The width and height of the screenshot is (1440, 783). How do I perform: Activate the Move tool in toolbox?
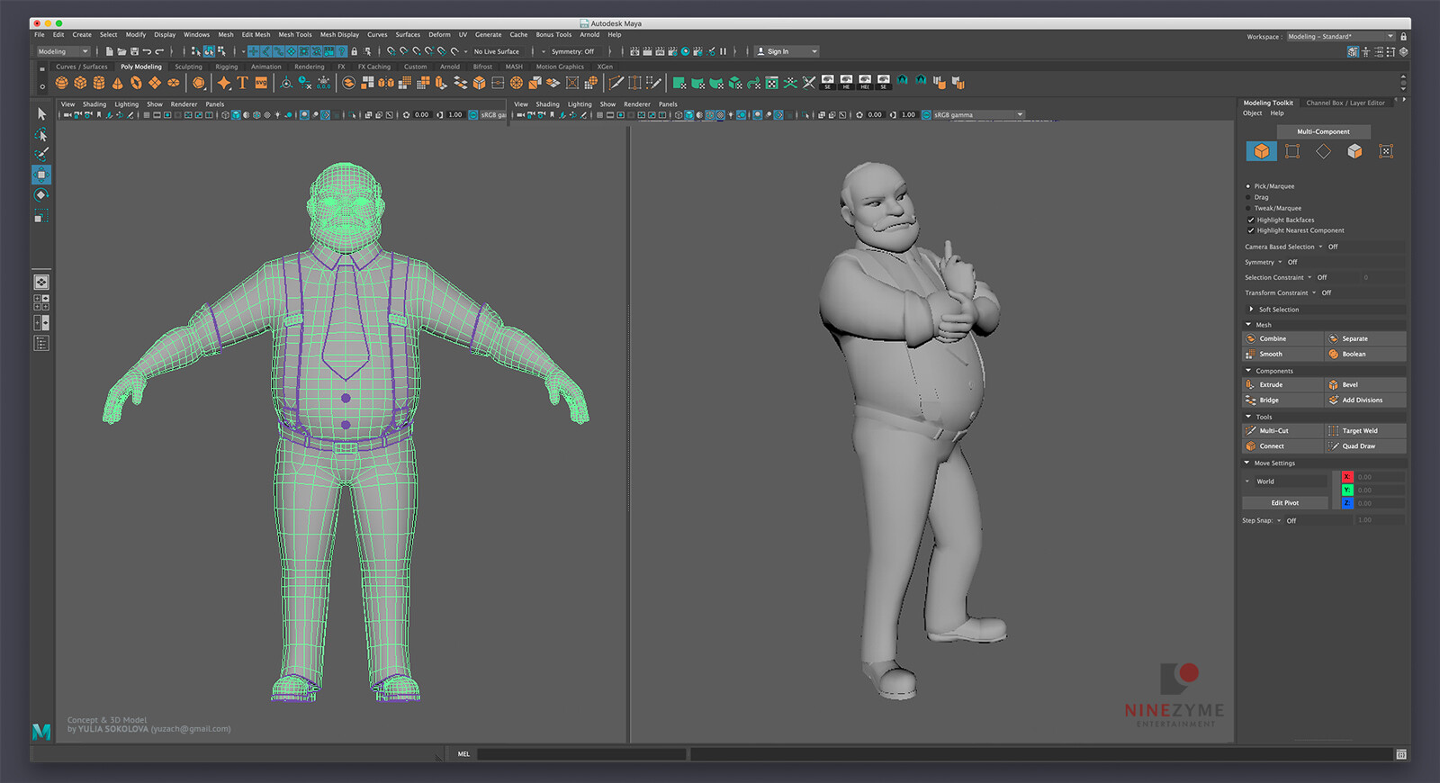tap(41, 175)
